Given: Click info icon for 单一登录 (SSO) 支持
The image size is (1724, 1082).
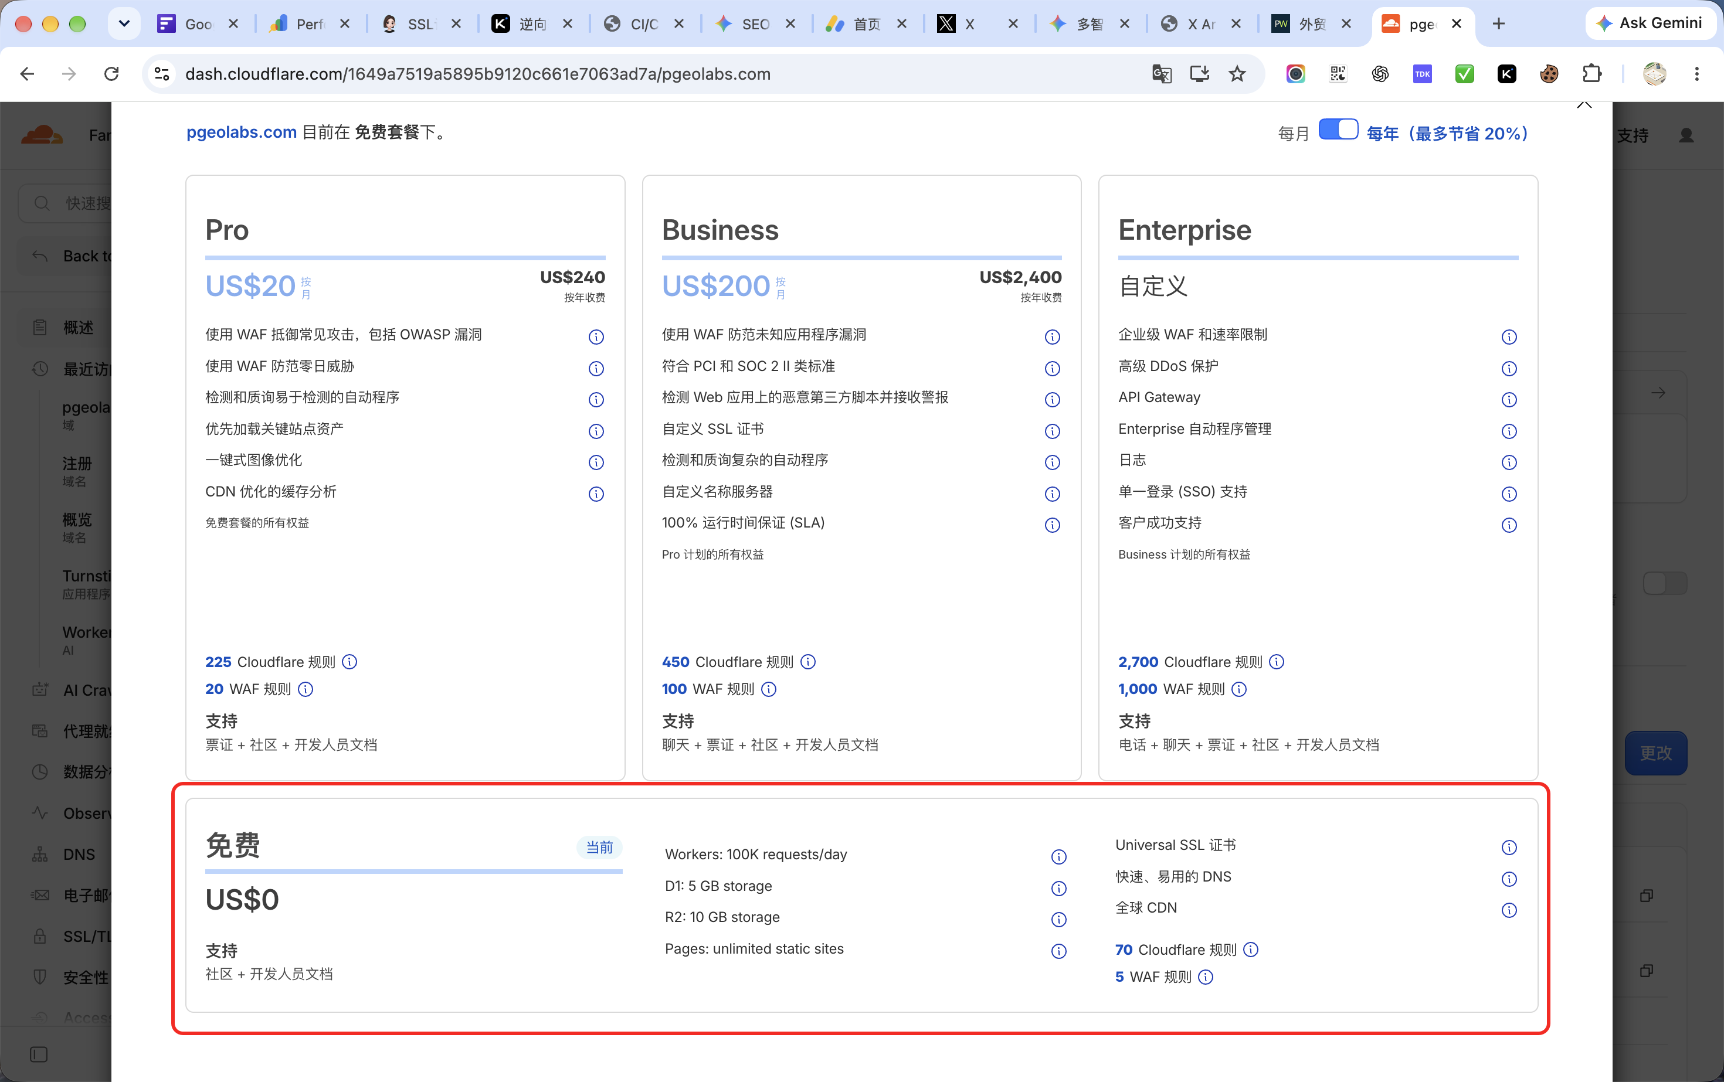Looking at the screenshot, I should pyautogui.click(x=1508, y=494).
